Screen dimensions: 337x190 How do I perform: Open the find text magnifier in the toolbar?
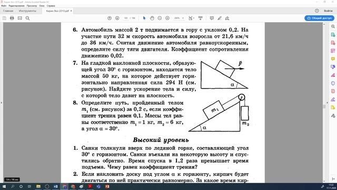(x=27, y=18)
